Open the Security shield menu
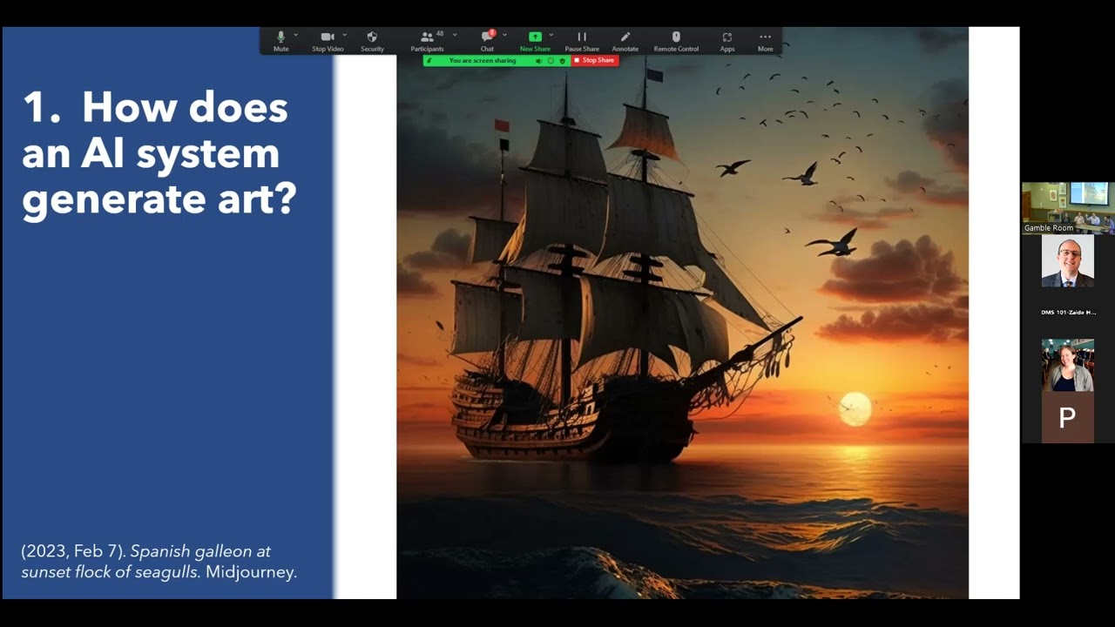The image size is (1115, 627). (x=372, y=41)
